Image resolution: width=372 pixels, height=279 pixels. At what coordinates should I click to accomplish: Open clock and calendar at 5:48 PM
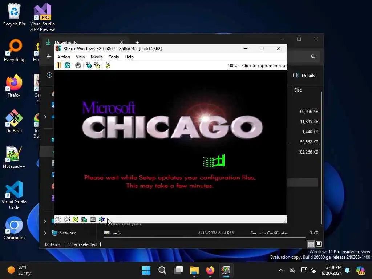point(331,270)
